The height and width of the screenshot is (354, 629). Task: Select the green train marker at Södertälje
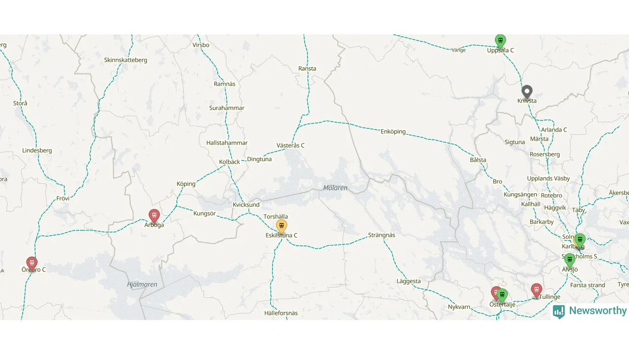click(502, 296)
